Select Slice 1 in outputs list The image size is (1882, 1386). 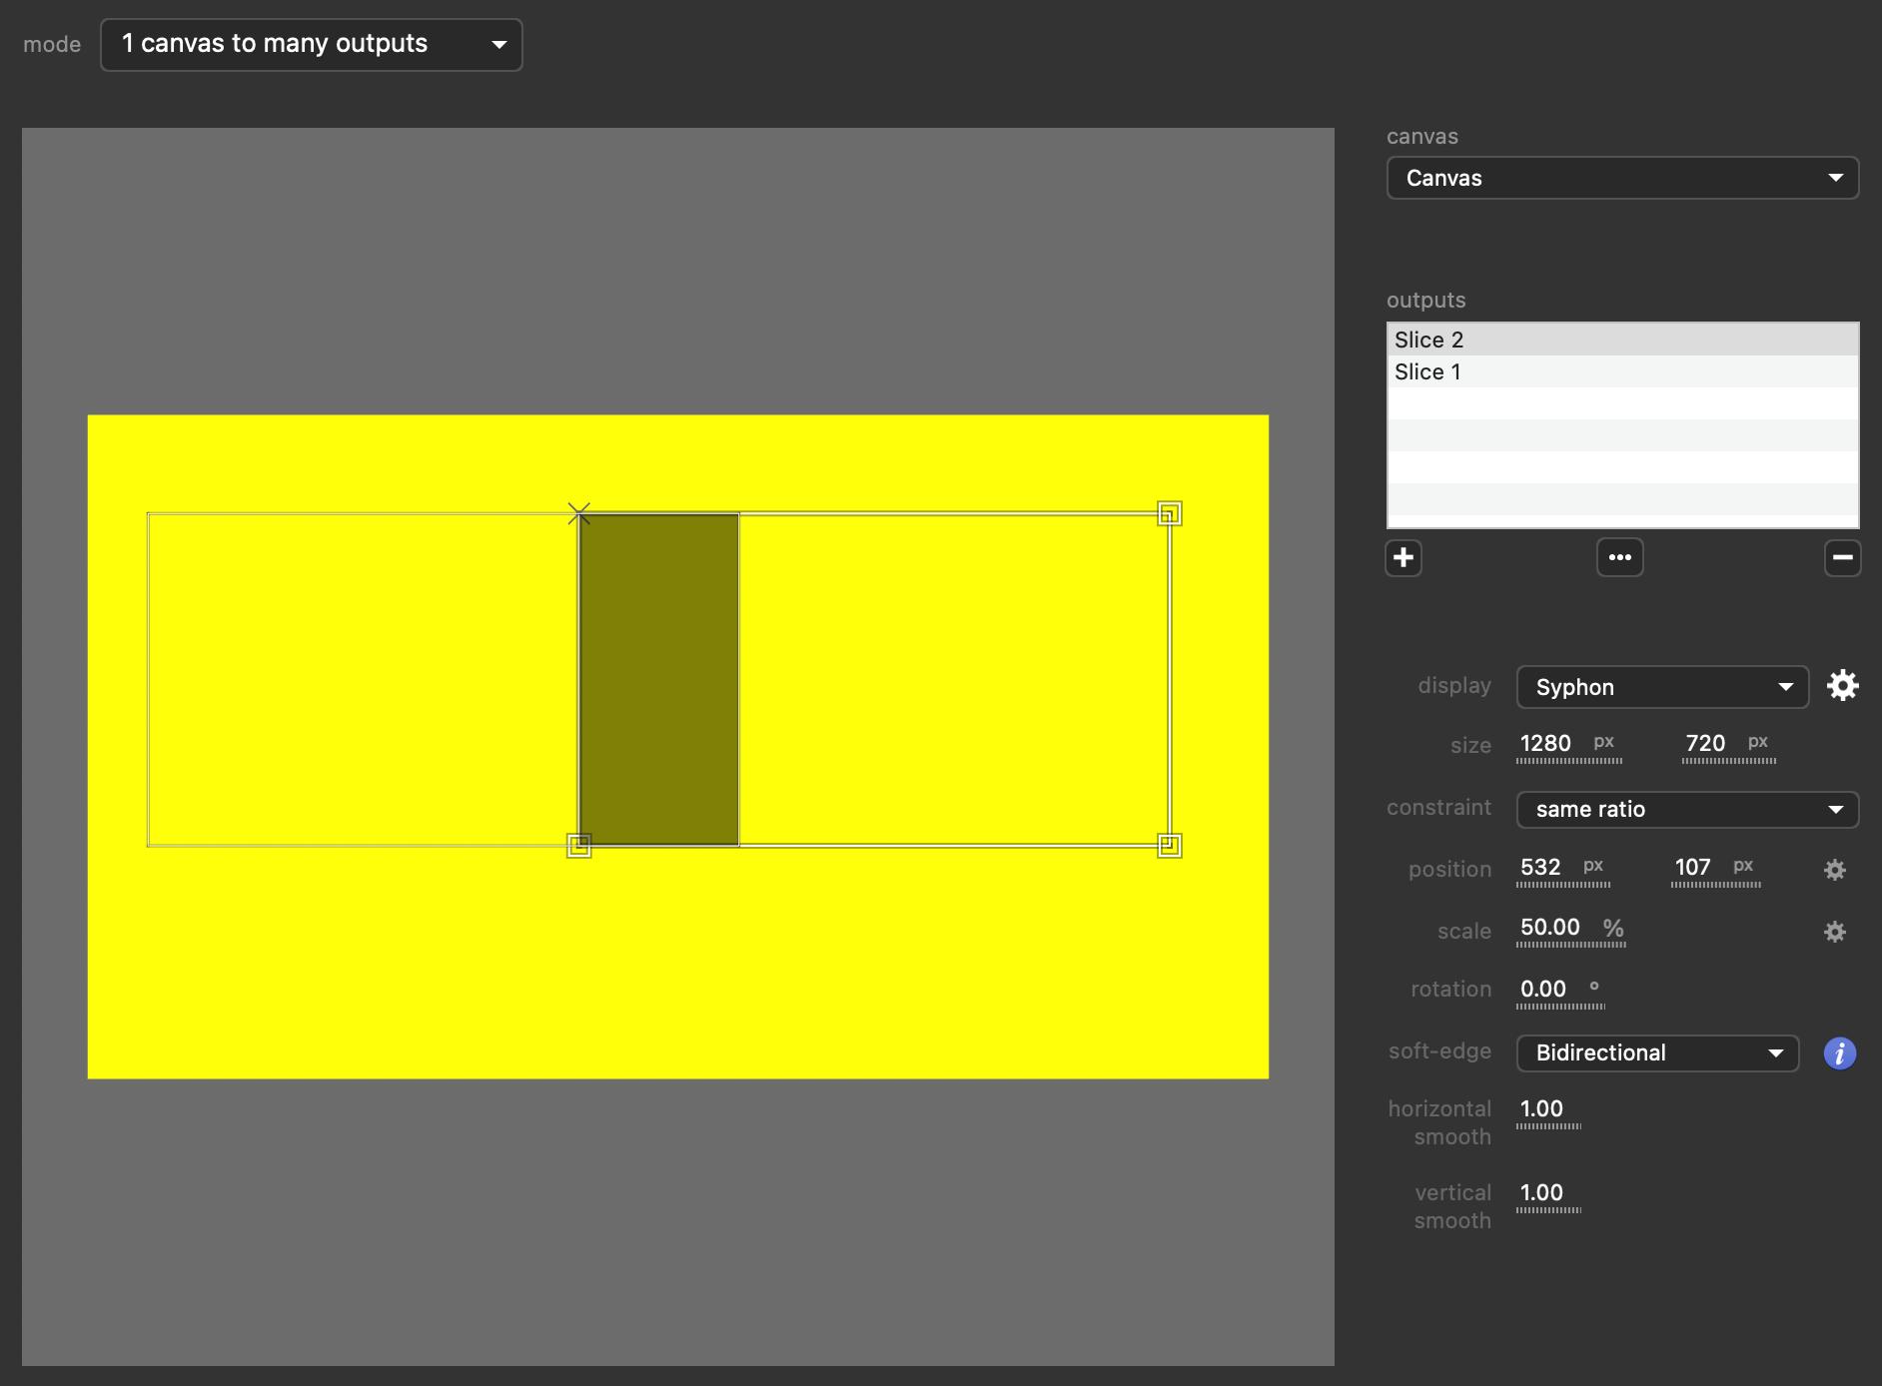click(1621, 371)
